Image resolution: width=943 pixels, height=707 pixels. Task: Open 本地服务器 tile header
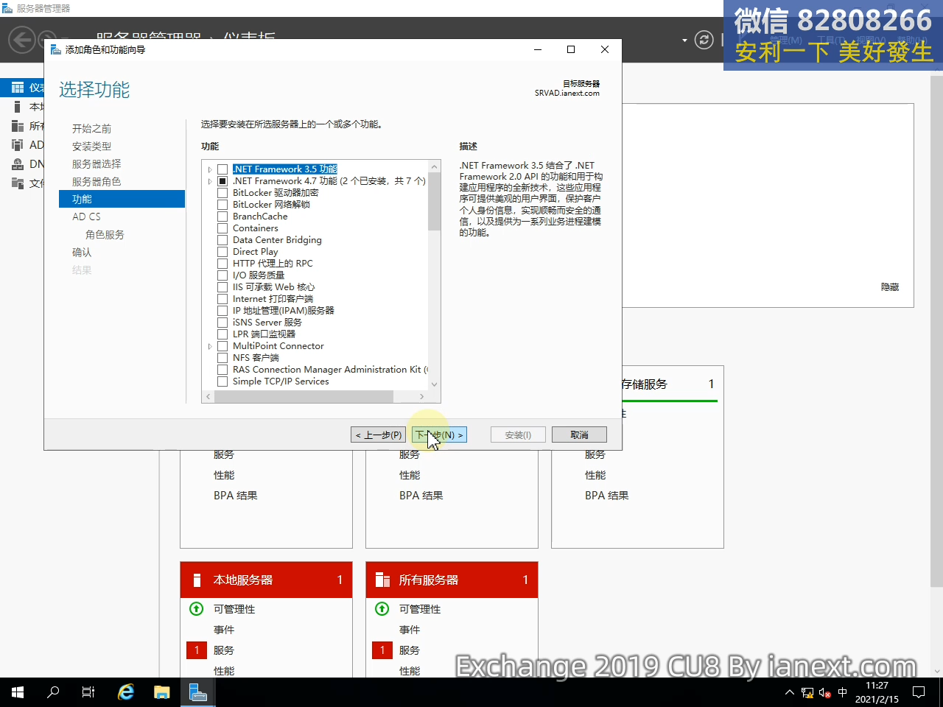pyautogui.click(x=266, y=580)
